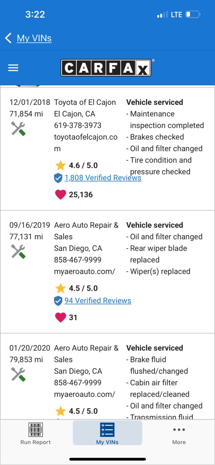
Task: Tap wrench icon for the 09/16/2019 service
Action: coord(18,251)
